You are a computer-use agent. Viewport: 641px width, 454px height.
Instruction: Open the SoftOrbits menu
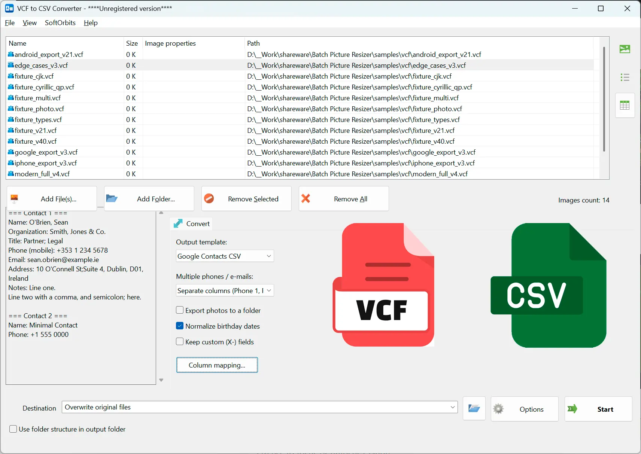[60, 23]
